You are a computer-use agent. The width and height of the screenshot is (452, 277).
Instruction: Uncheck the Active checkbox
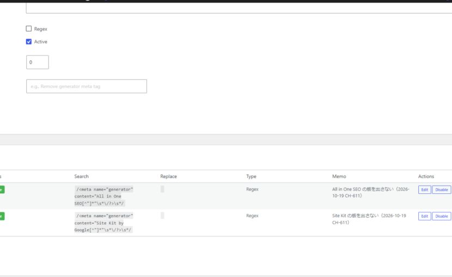point(29,42)
